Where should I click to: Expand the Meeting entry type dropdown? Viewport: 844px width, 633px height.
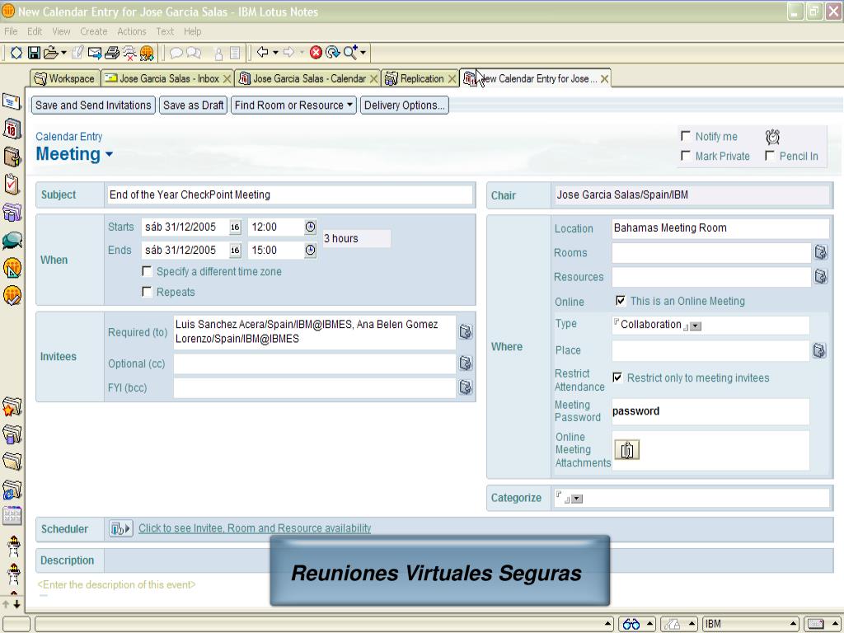pyautogui.click(x=110, y=154)
